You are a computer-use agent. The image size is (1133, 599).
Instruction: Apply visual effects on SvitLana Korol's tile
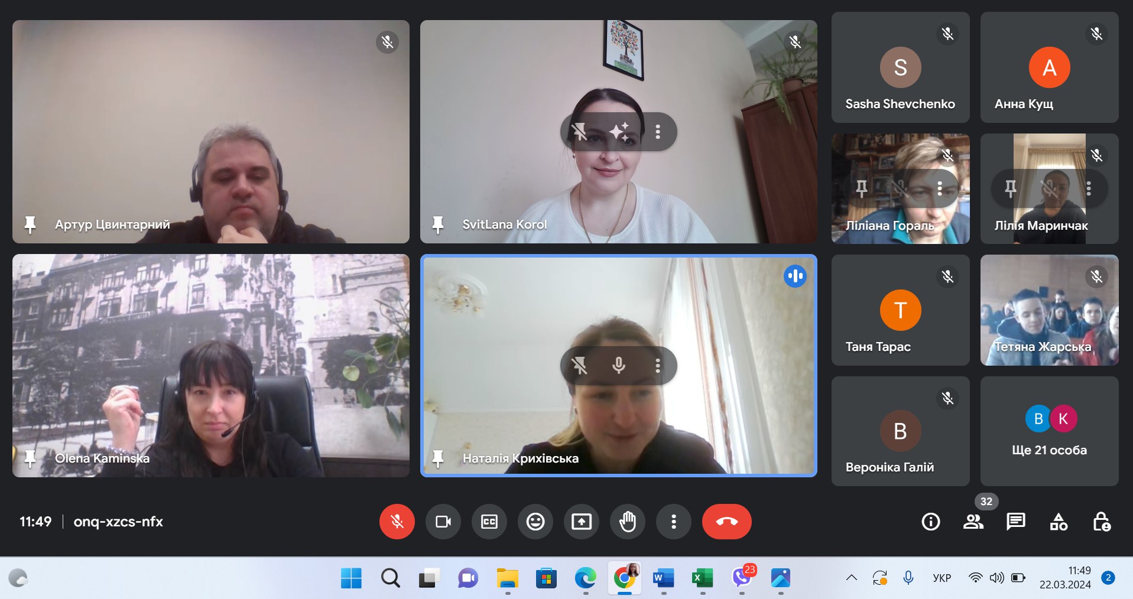(x=619, y=132)
